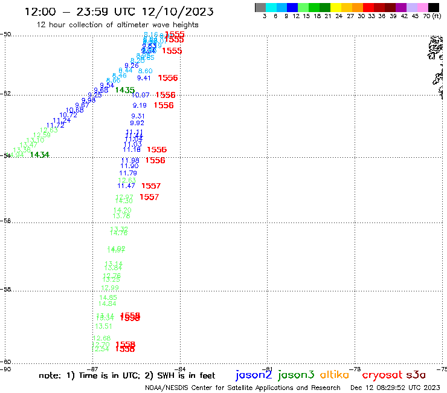Click the wave height value '11.79'

(128, 173)
